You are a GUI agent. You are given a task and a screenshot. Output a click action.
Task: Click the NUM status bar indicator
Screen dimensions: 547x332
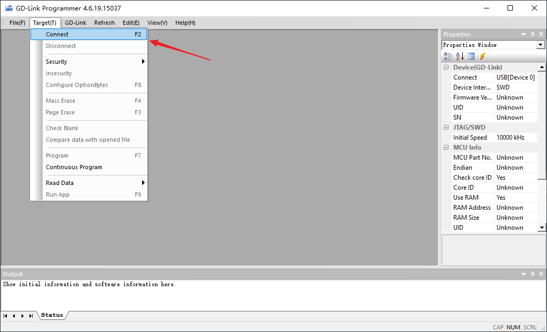(x=513, y=327)
